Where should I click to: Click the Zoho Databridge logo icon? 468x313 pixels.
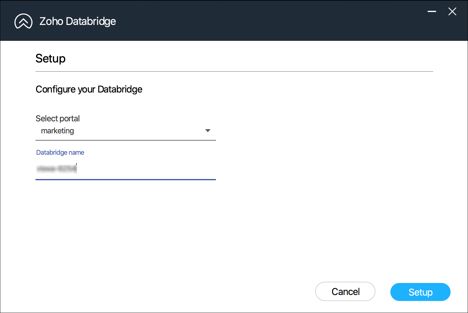[23, 21]
